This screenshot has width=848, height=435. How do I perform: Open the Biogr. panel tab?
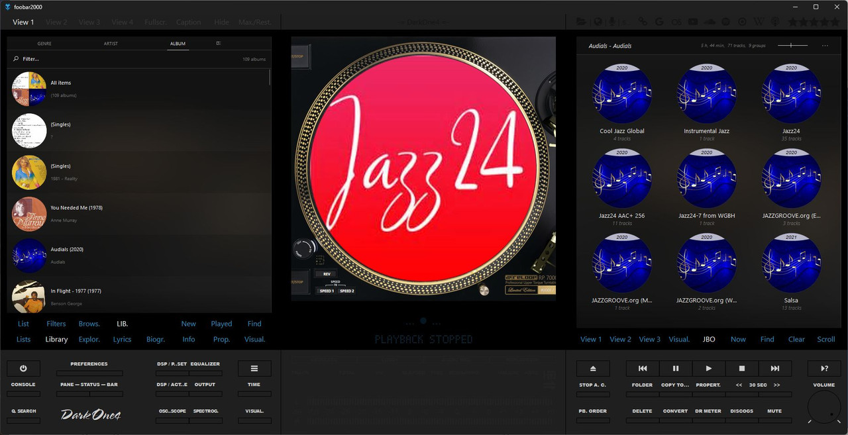click(156, 339)
